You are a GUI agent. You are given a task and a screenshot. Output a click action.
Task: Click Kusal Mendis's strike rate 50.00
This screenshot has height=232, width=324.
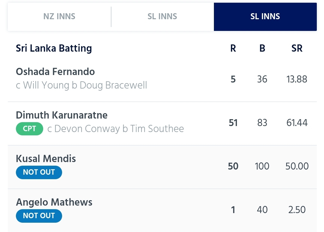pos(297,166)
